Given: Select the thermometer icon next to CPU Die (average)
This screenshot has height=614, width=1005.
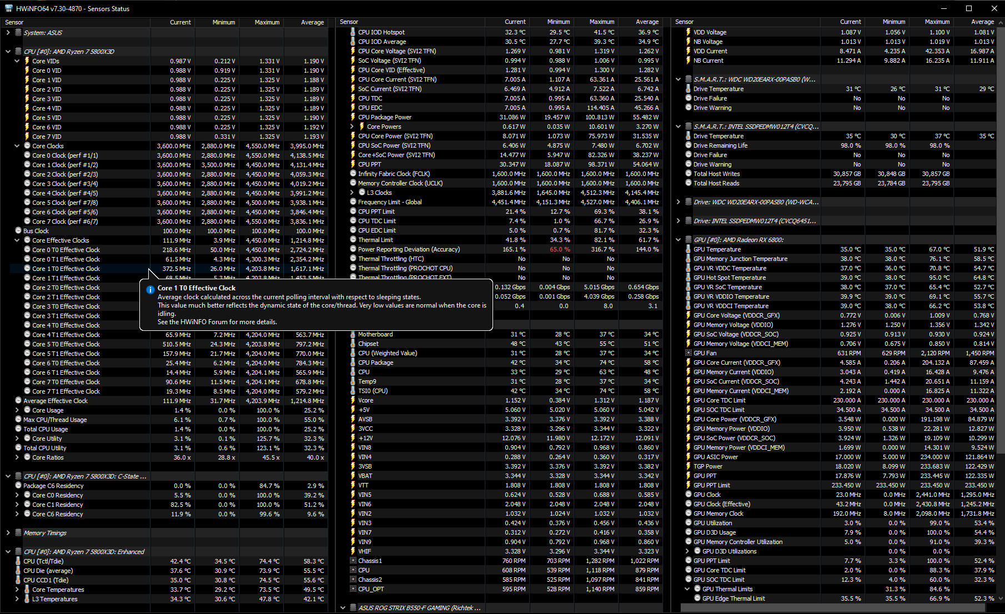Looking at the screenshot, I should pos(18,571).
